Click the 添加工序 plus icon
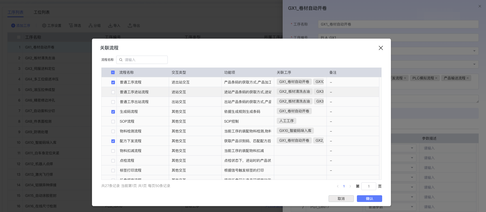The width and height of the screenshot is (486, 212). (13, 26)
